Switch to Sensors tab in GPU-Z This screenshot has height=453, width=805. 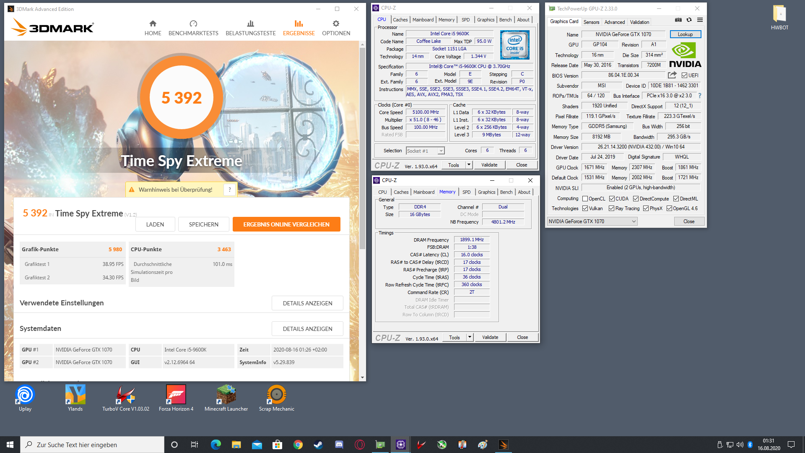click(x=591, y=22)
